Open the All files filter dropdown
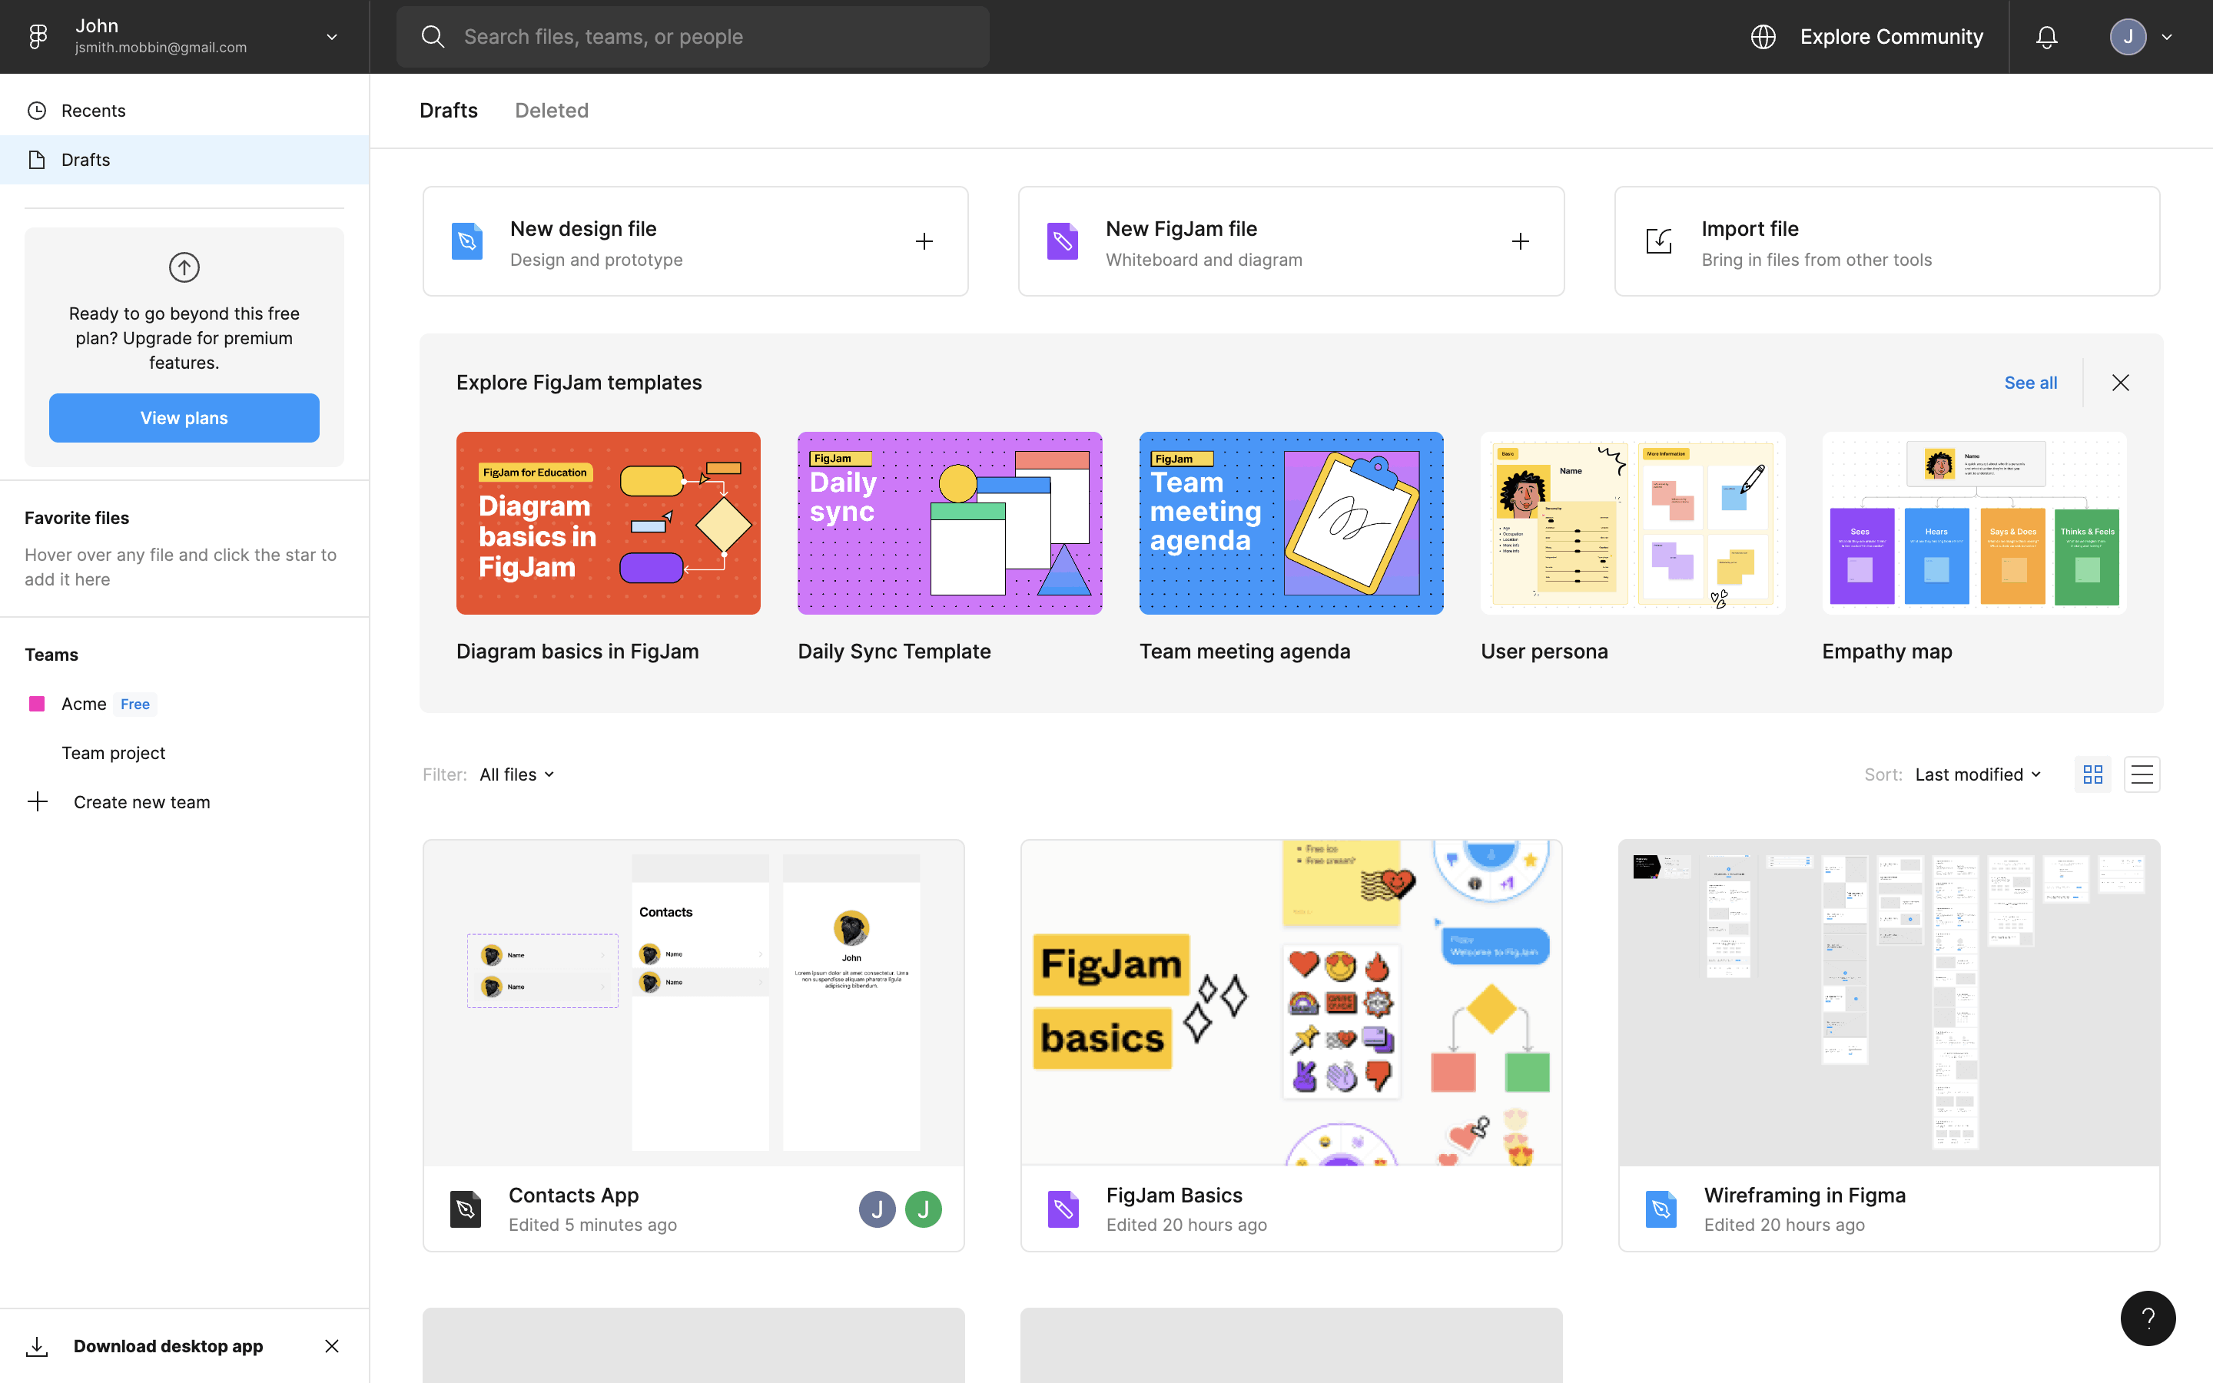The width and height of the screenshot is (2213, 1383). point(516,774)
